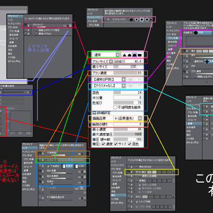Adjust the 最小濃度 slider

click(128, 130)
